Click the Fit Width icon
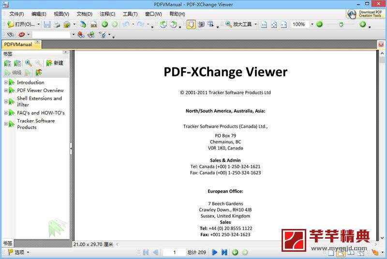 [x=283, y=24]
